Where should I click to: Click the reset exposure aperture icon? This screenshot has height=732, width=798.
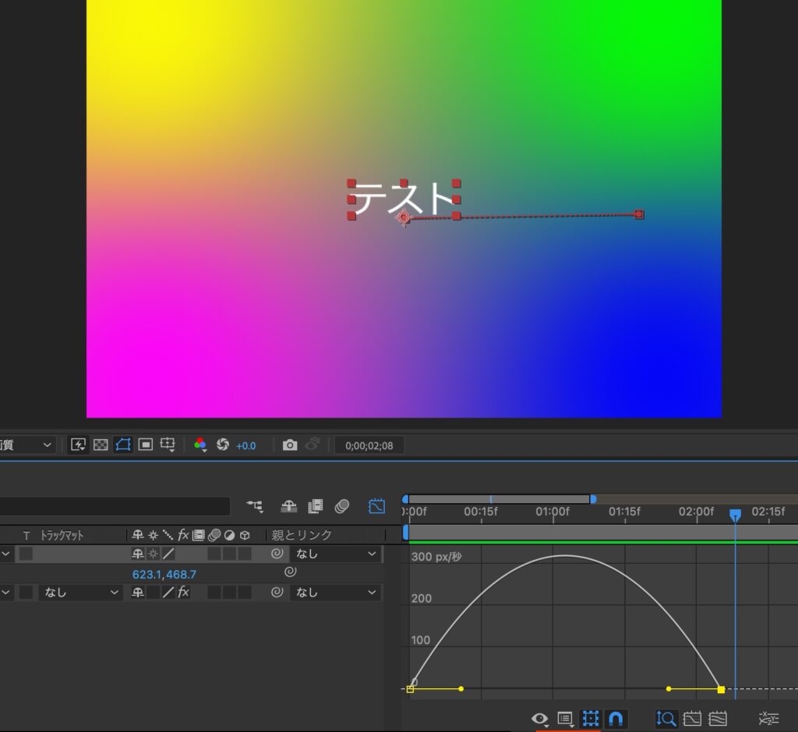pyautogui.click(x=223, y=445)
